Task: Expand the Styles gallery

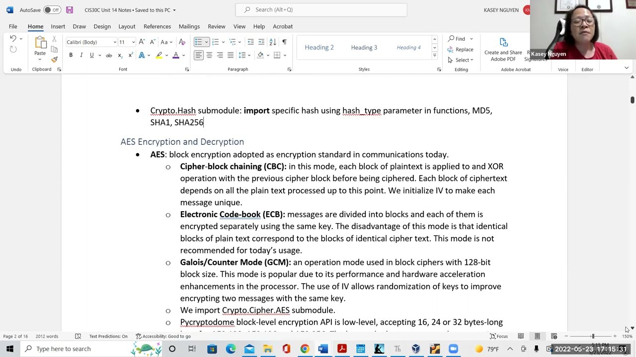Action: click(x=434, y=56)
